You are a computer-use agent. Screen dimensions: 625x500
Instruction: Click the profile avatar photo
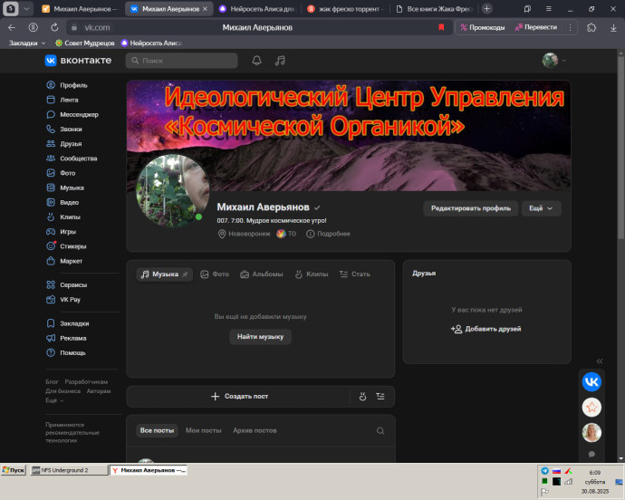point(173,190)
